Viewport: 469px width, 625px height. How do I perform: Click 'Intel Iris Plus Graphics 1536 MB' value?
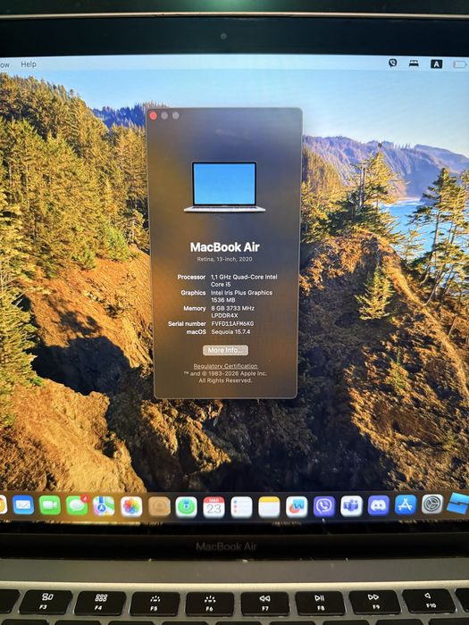pos(241,296)
